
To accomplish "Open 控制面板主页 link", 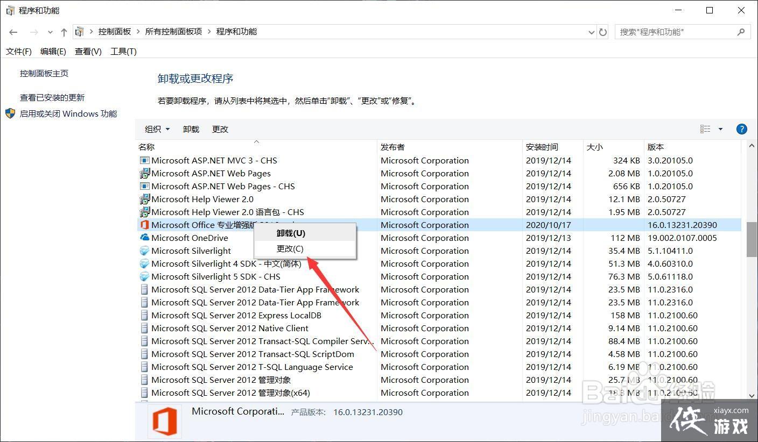I will tap(44, 73).
